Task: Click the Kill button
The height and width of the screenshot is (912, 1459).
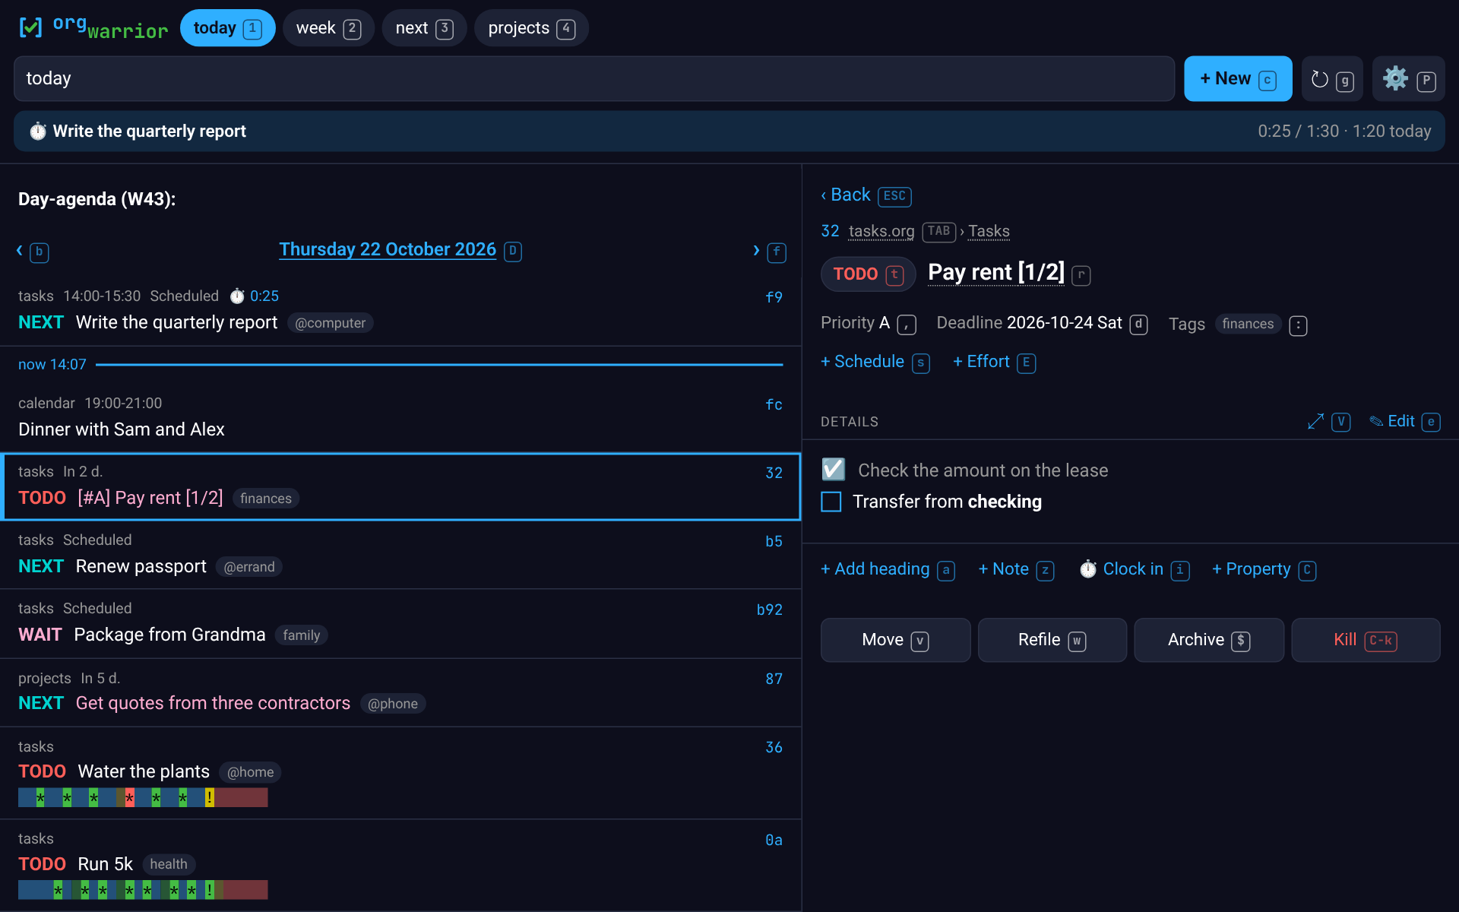Action: pyautogui.click(x=1366, y=640)
